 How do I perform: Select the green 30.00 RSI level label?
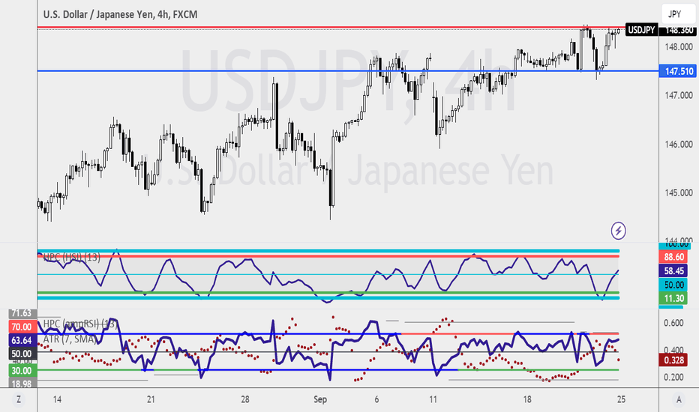pyautogui.click(x=22, y=371)
